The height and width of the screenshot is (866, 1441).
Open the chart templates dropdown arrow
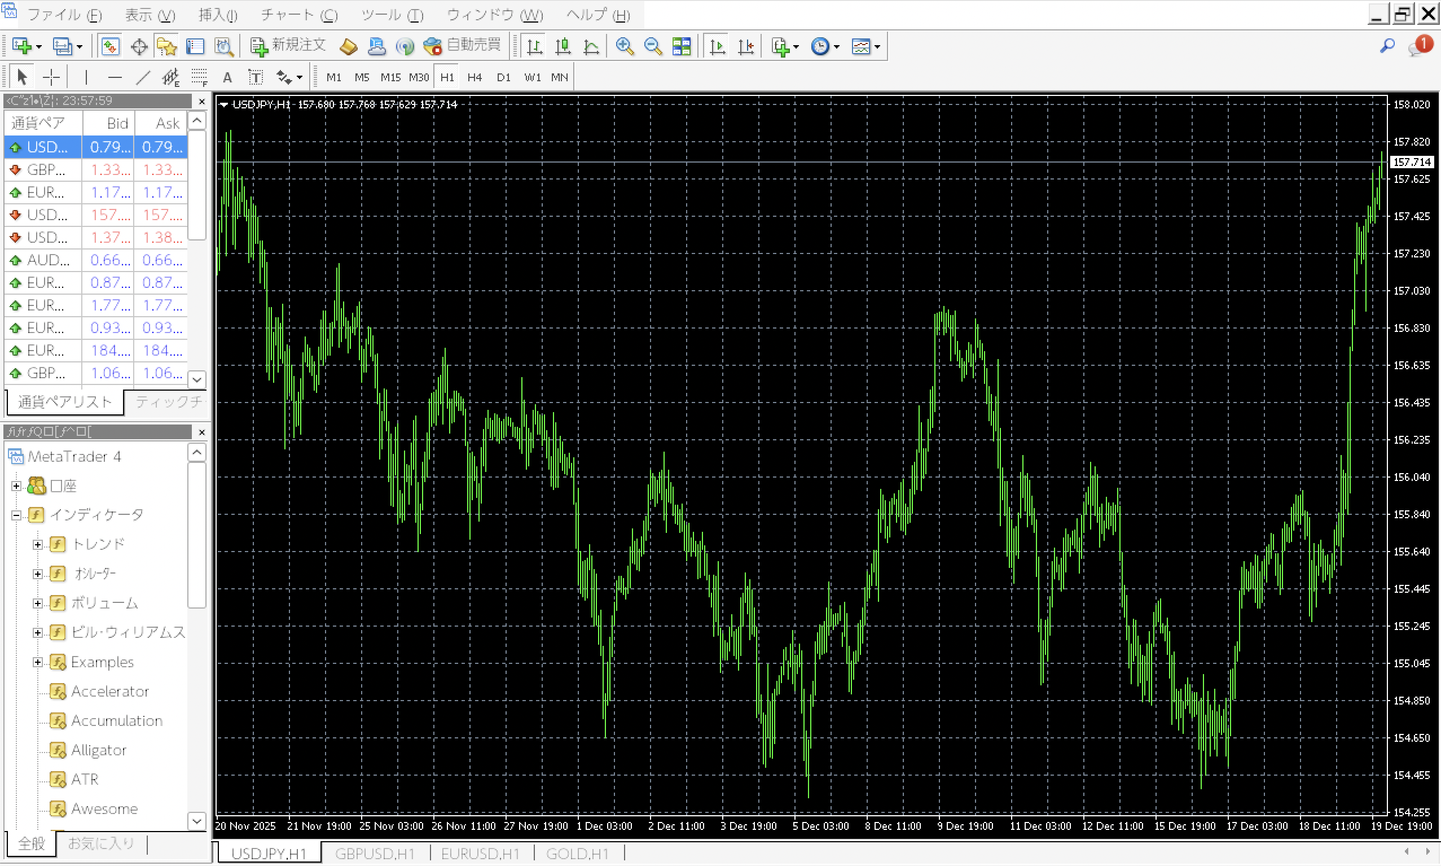click(877, 47)
